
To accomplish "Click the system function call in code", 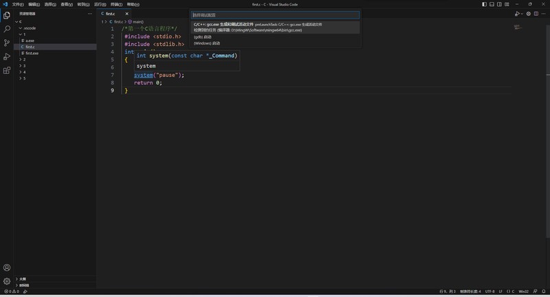I will (144, 75).
